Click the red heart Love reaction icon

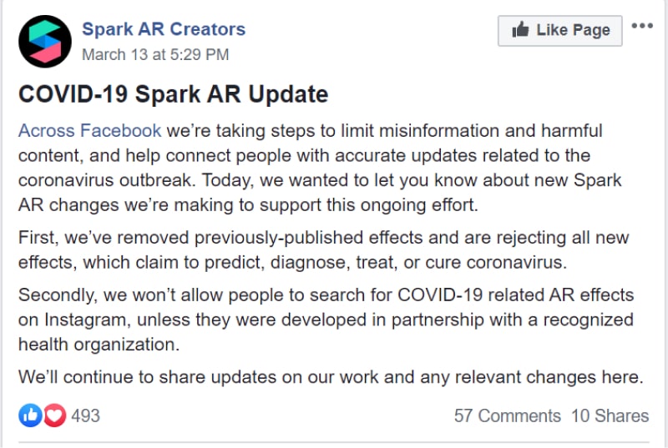click(x=54, y=415)
